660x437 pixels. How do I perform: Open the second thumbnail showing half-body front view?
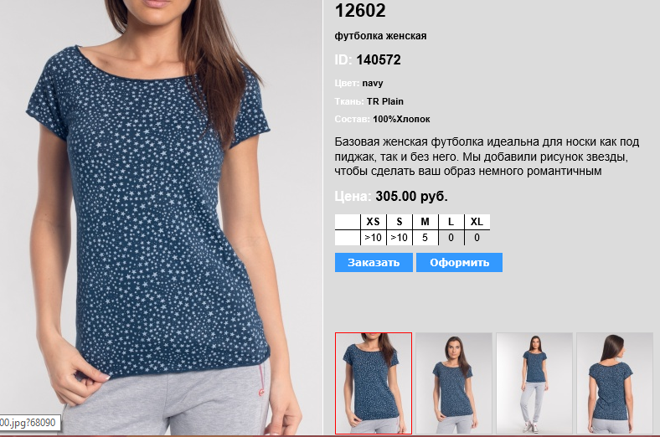click(454, 383)
